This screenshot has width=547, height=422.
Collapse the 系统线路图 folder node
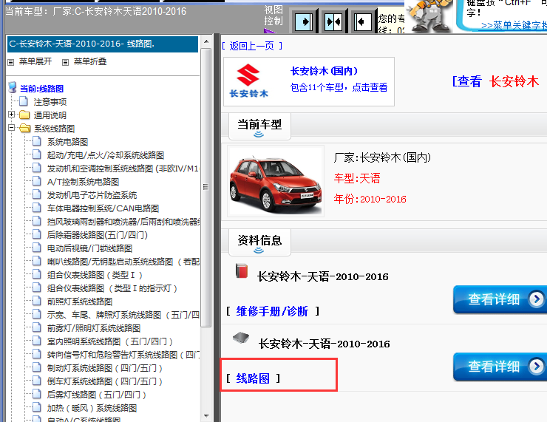(x=12, y=128)
